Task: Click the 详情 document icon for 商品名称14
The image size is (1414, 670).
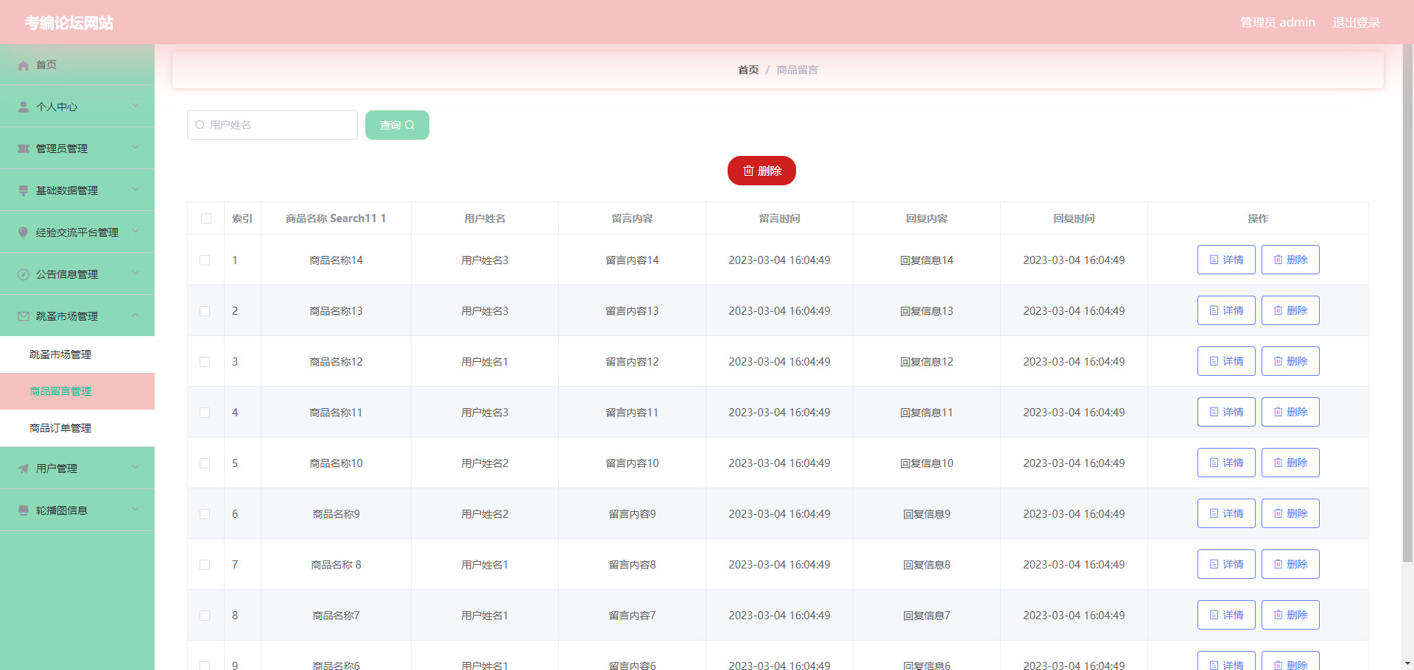Action: [x=1214, y=260]
